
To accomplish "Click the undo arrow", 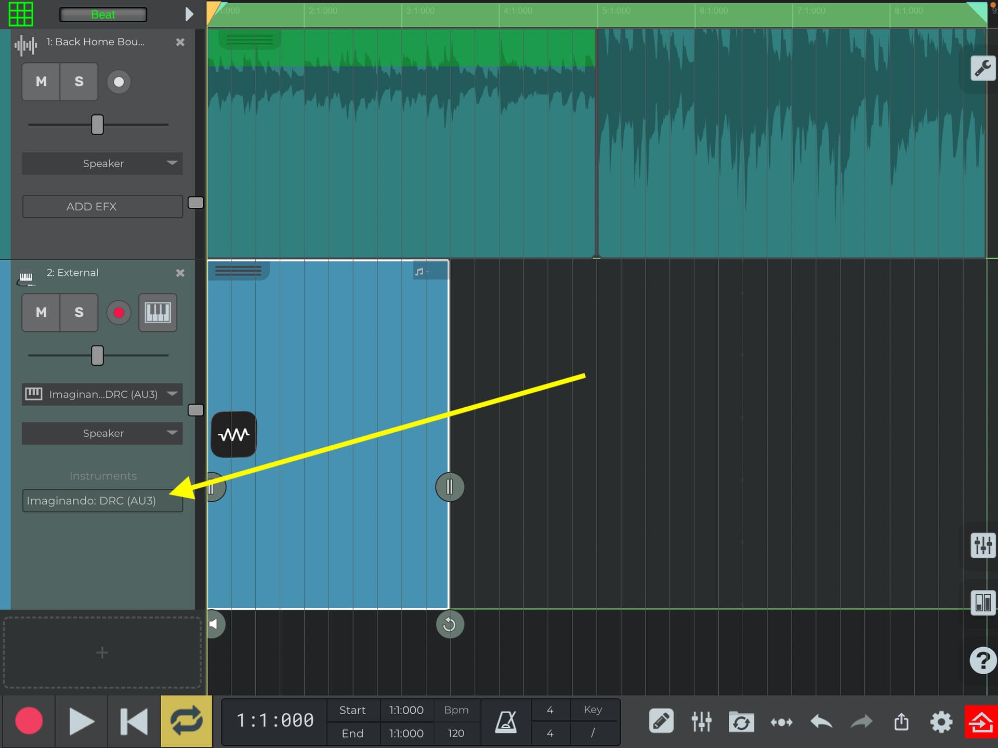I will [x=821, y=722].
